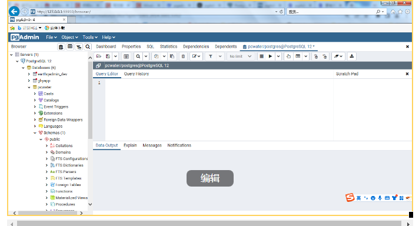The width and height of the screenshot is (419, 226).
Task: Click the Execute query play icon
Action: (x=271, y=56)
